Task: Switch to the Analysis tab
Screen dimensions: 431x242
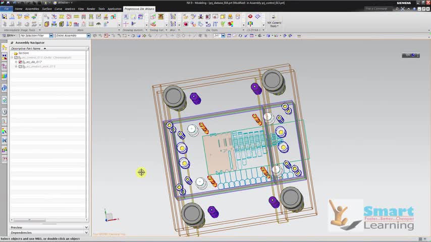Action: (70, 9)
